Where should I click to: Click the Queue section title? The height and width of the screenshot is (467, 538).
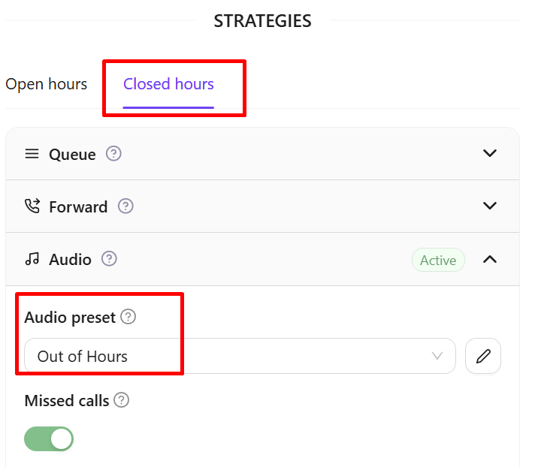pyautogui.click(x=72, y=155)
